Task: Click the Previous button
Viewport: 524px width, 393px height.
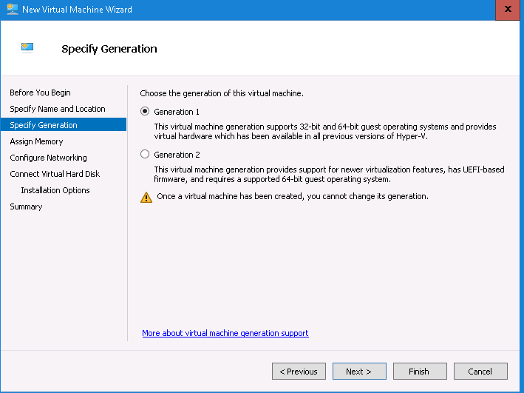Action: click(299, 372)
